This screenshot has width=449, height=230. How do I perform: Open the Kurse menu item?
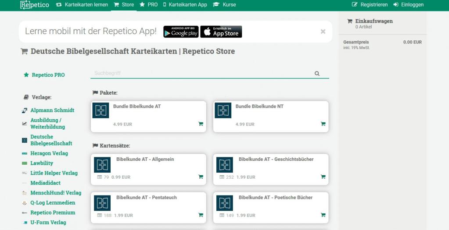(224, 5)
